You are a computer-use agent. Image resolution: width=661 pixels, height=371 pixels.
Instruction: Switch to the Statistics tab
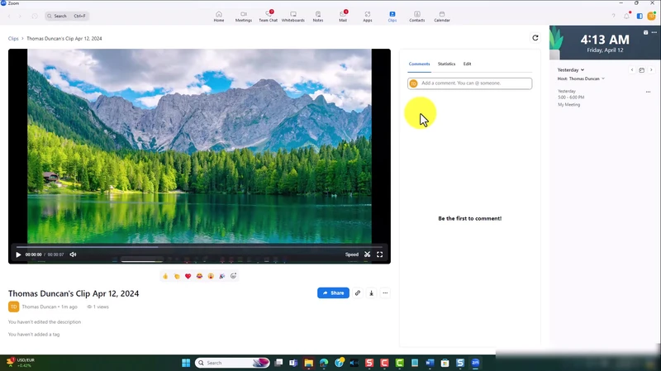click(446, 64)
